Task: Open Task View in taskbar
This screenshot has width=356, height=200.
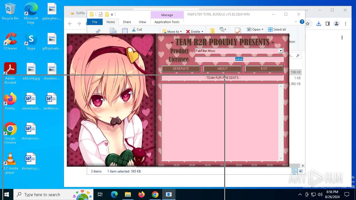Action: pyautogui.click(x=100, y=194)
